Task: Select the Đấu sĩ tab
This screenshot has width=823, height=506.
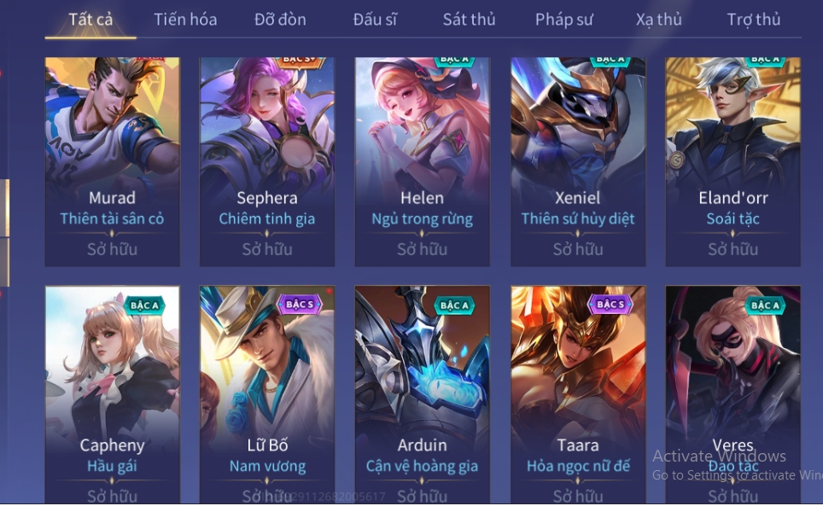Action: tap(375, 20)
